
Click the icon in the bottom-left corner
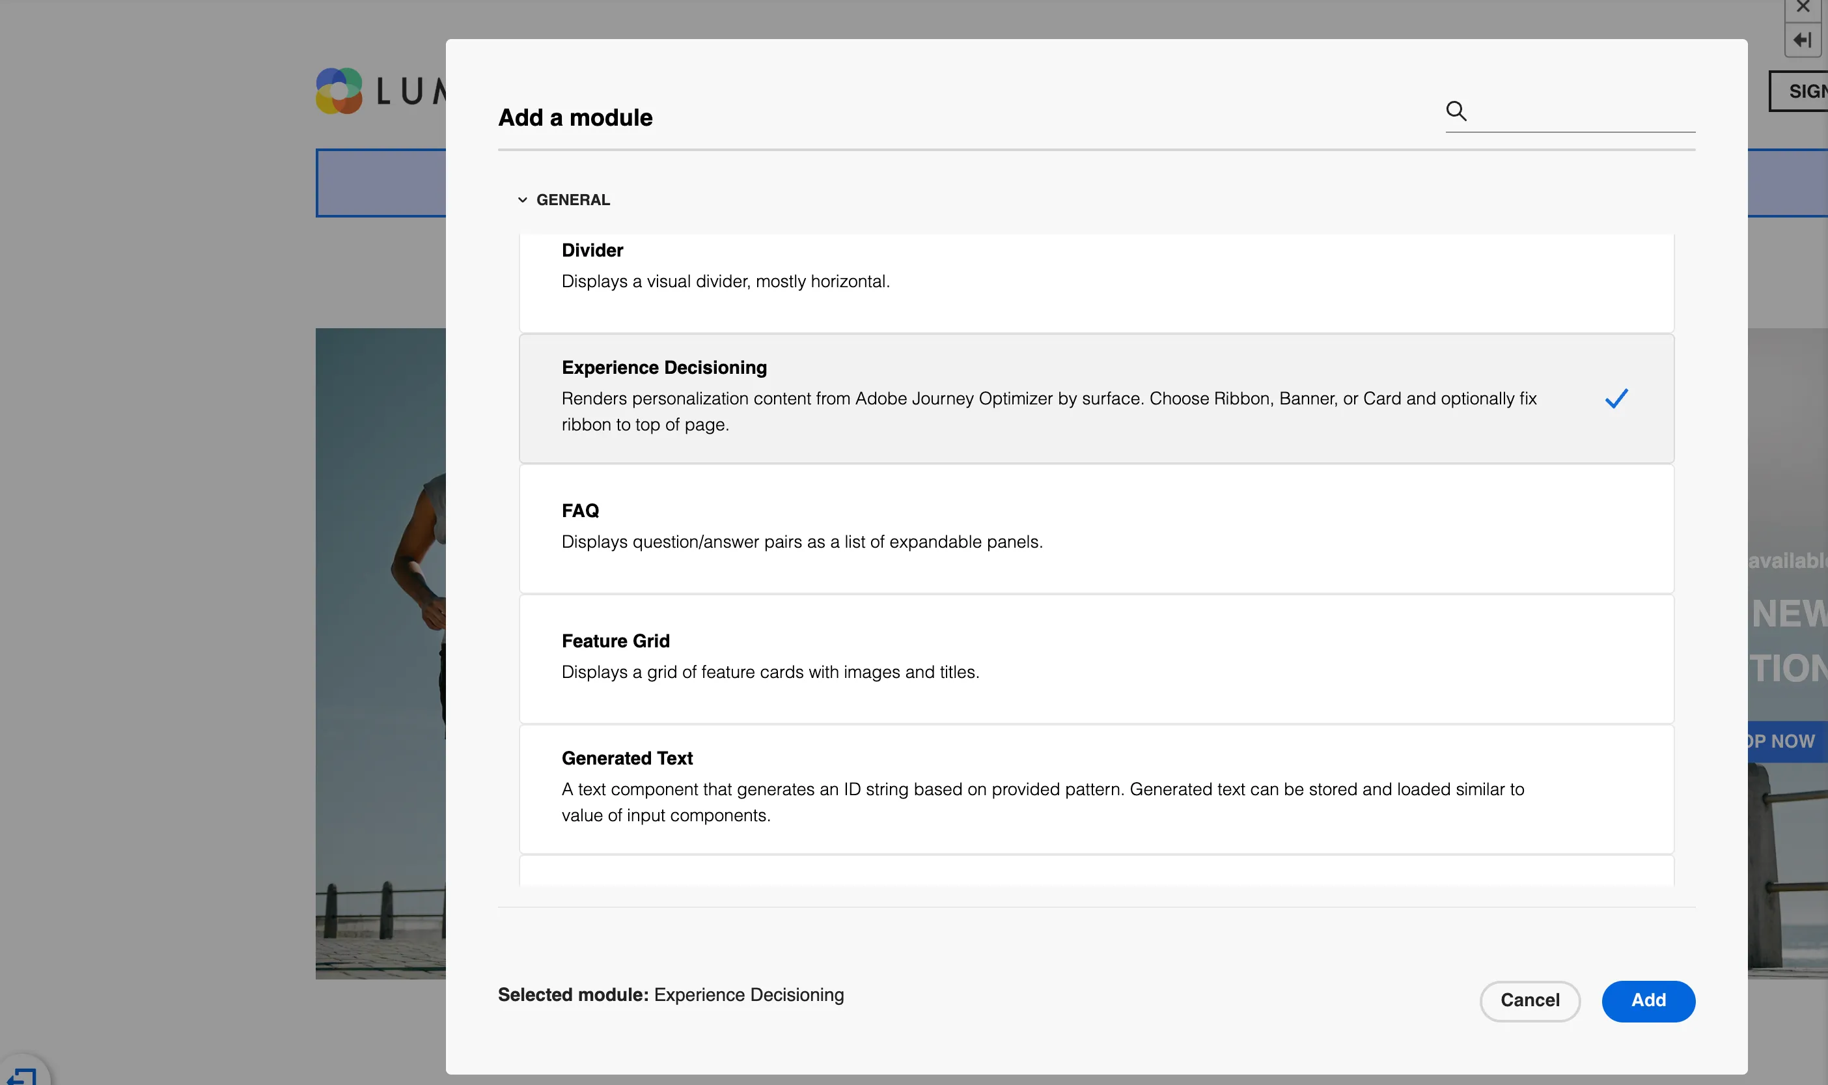tap(23, 1075)
